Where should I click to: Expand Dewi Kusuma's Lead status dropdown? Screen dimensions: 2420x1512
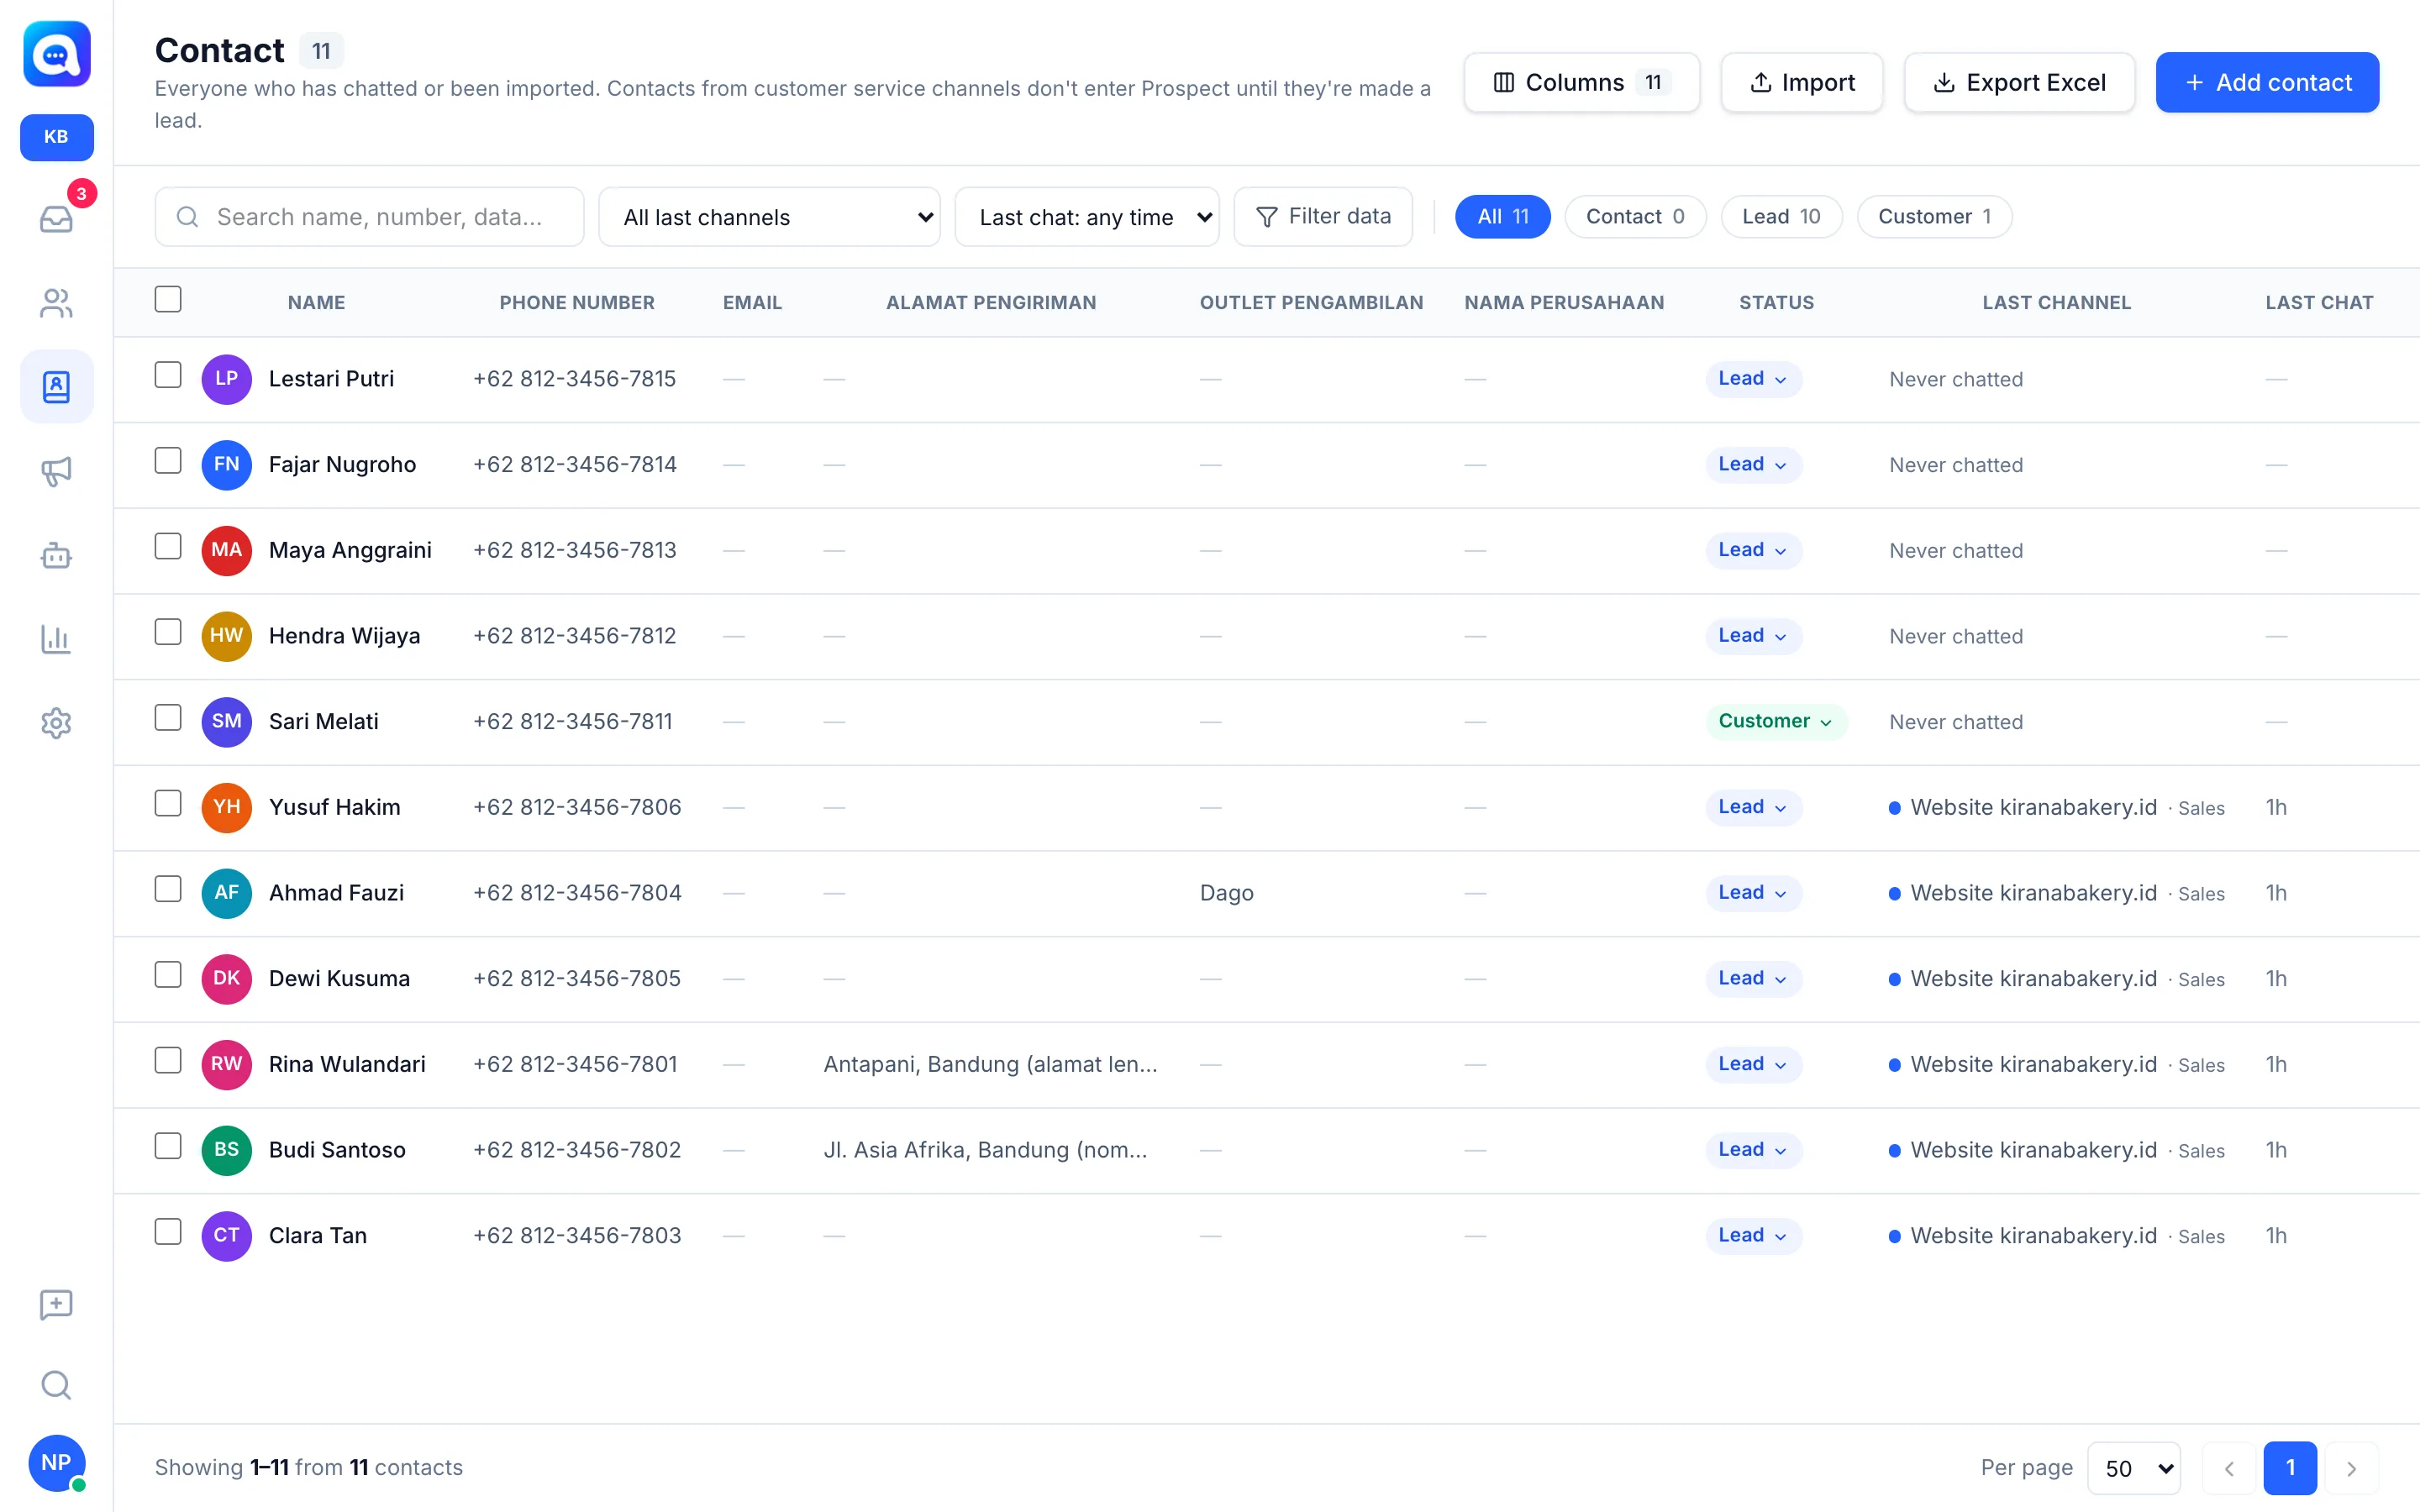pos(1753,979)
